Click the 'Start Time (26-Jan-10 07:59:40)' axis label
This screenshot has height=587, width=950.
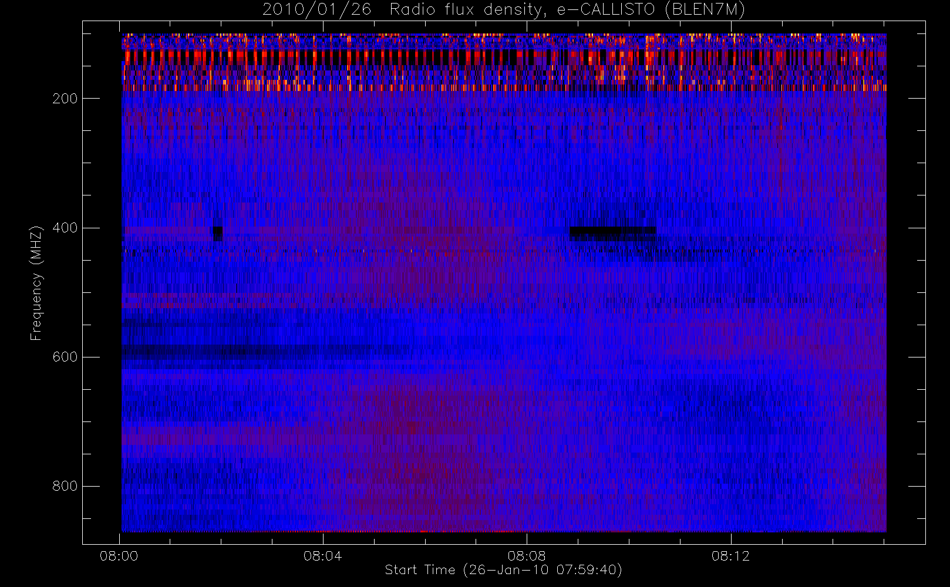coord(503,570)
